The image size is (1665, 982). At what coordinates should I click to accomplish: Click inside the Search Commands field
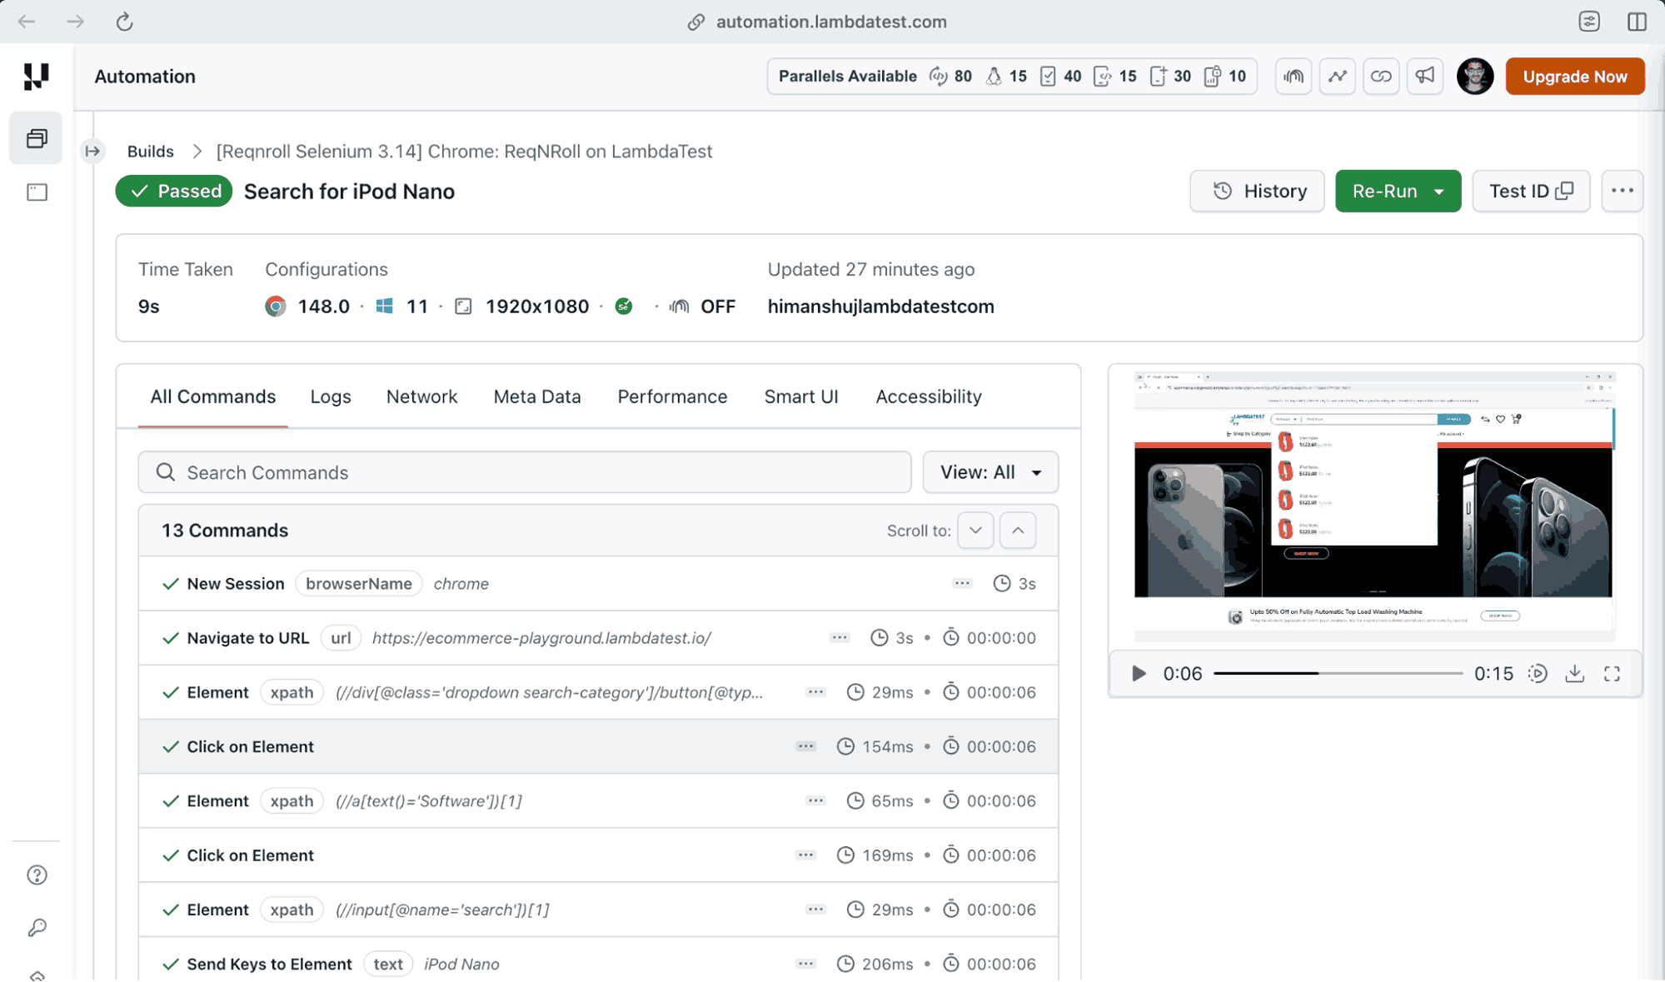tap(525, 472)
